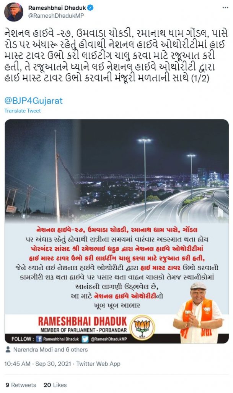
Task: View the 9 Retweets list
Action: [x=21, y=385]
